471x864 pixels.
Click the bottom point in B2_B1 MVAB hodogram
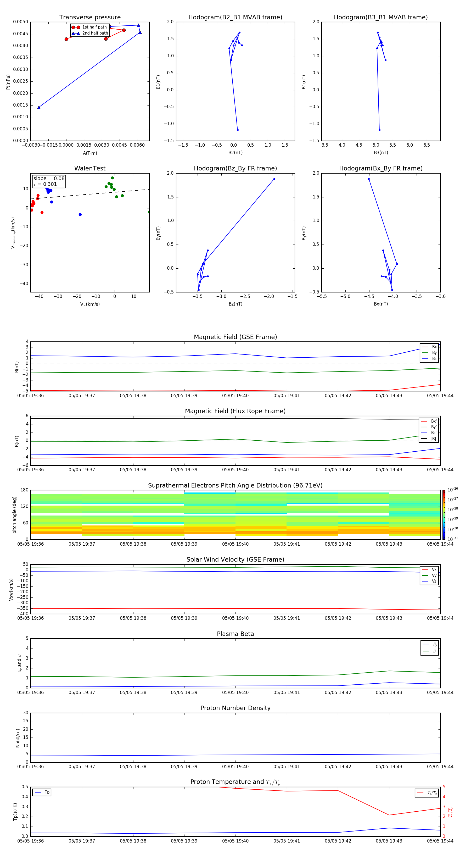tap(238, 130)
